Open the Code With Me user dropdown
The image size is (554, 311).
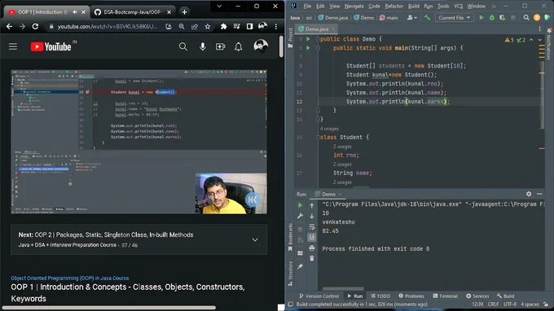(x=412, y=18)
